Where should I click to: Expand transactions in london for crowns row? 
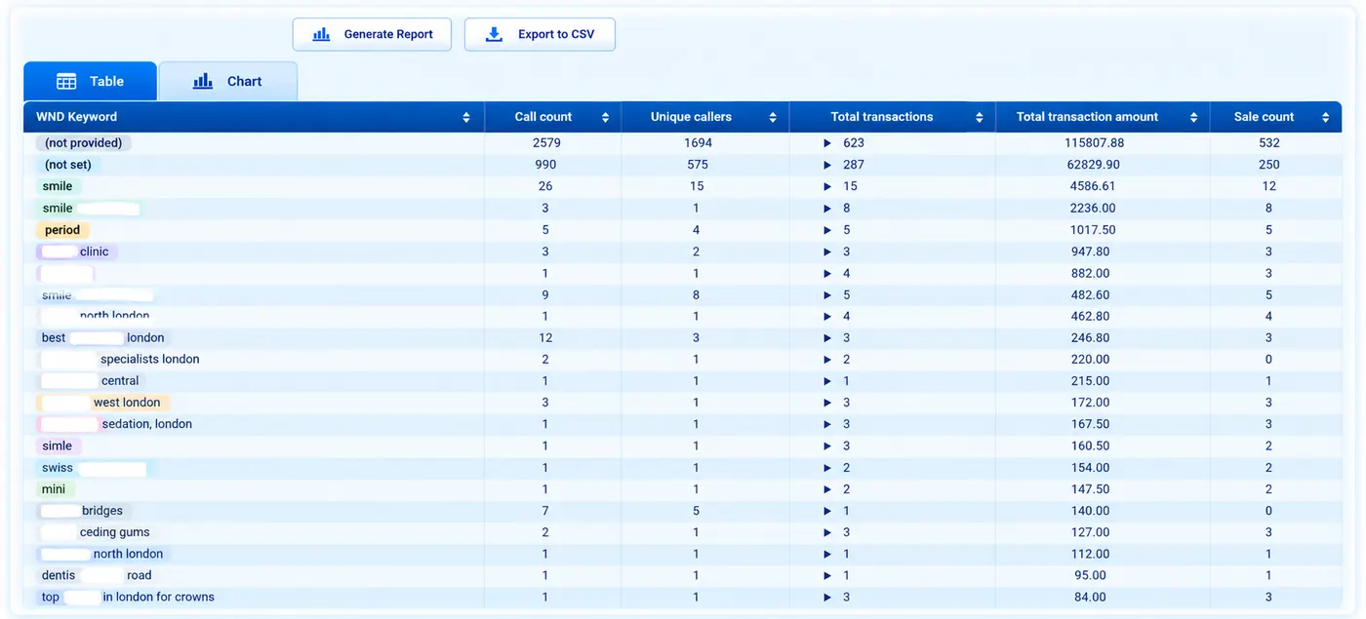coord(828,597)
